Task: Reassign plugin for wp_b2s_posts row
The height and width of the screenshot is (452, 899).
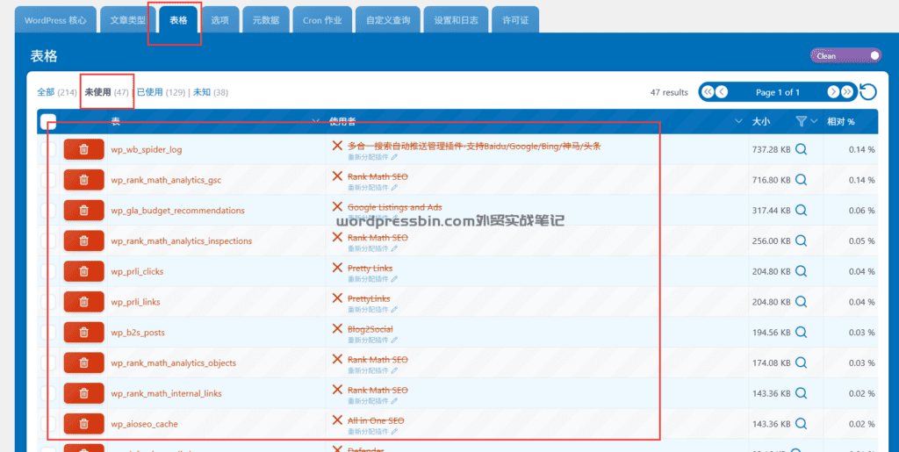Action: [x=372, y=341]
